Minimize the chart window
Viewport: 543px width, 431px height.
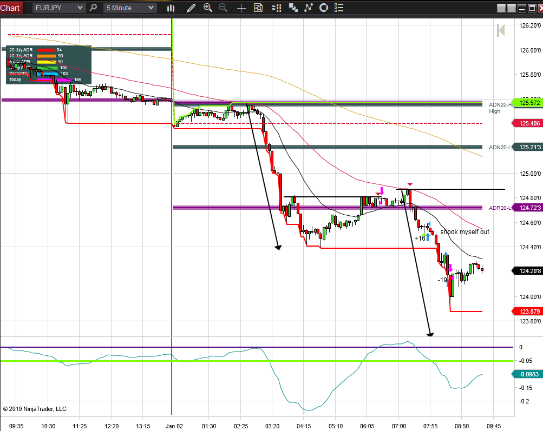pyautogui.click(x=521, y=8)
